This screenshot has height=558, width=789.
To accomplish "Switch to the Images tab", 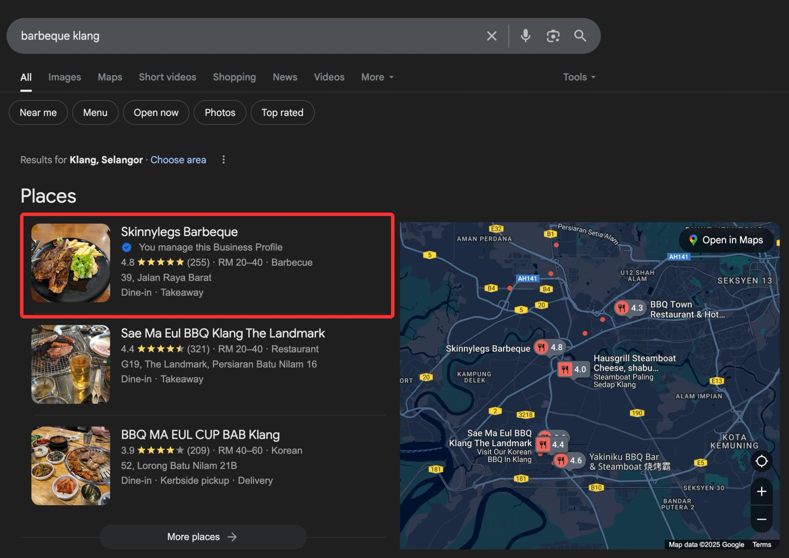I will 65,77.
